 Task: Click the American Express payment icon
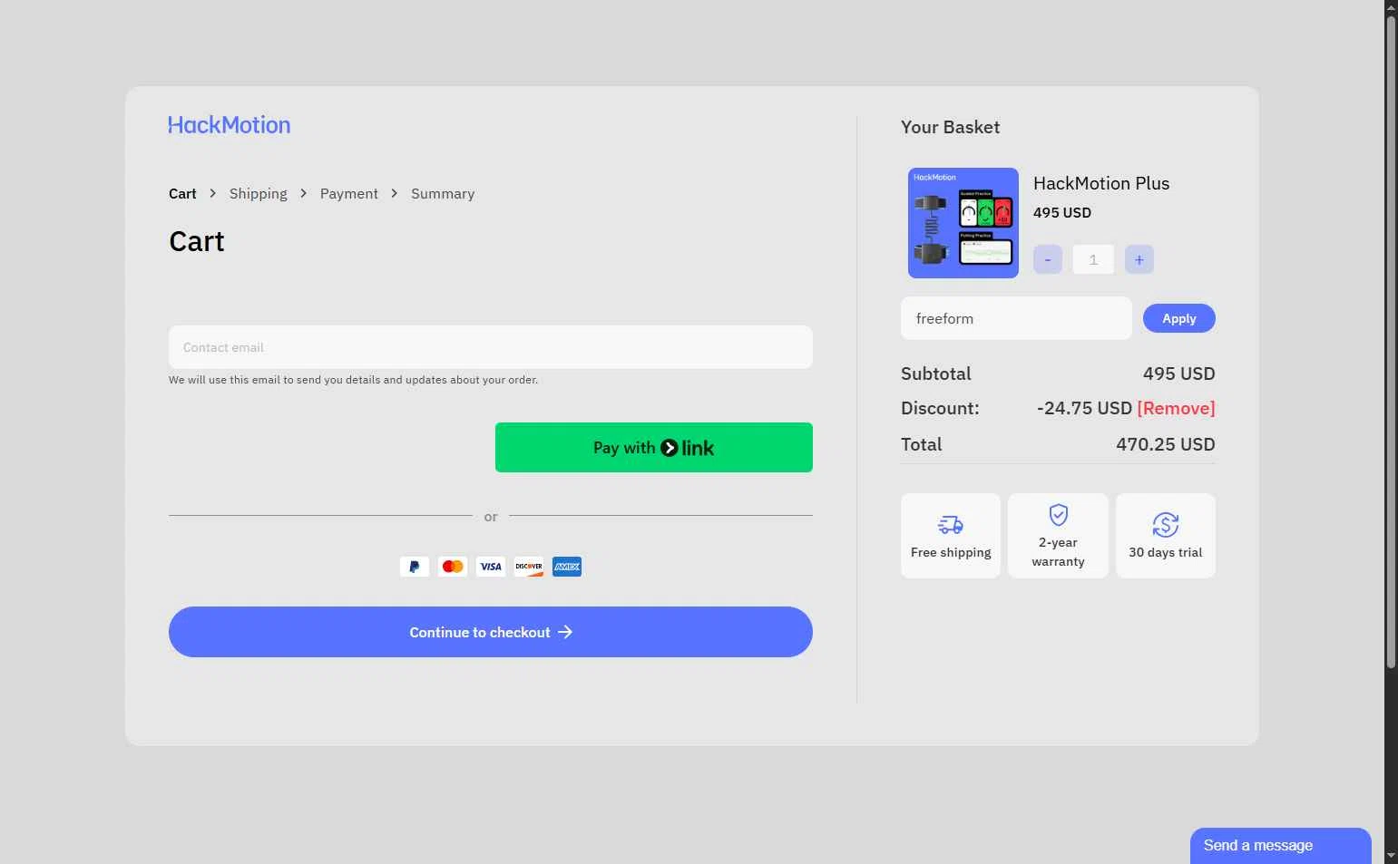click(x=567, y=567)
